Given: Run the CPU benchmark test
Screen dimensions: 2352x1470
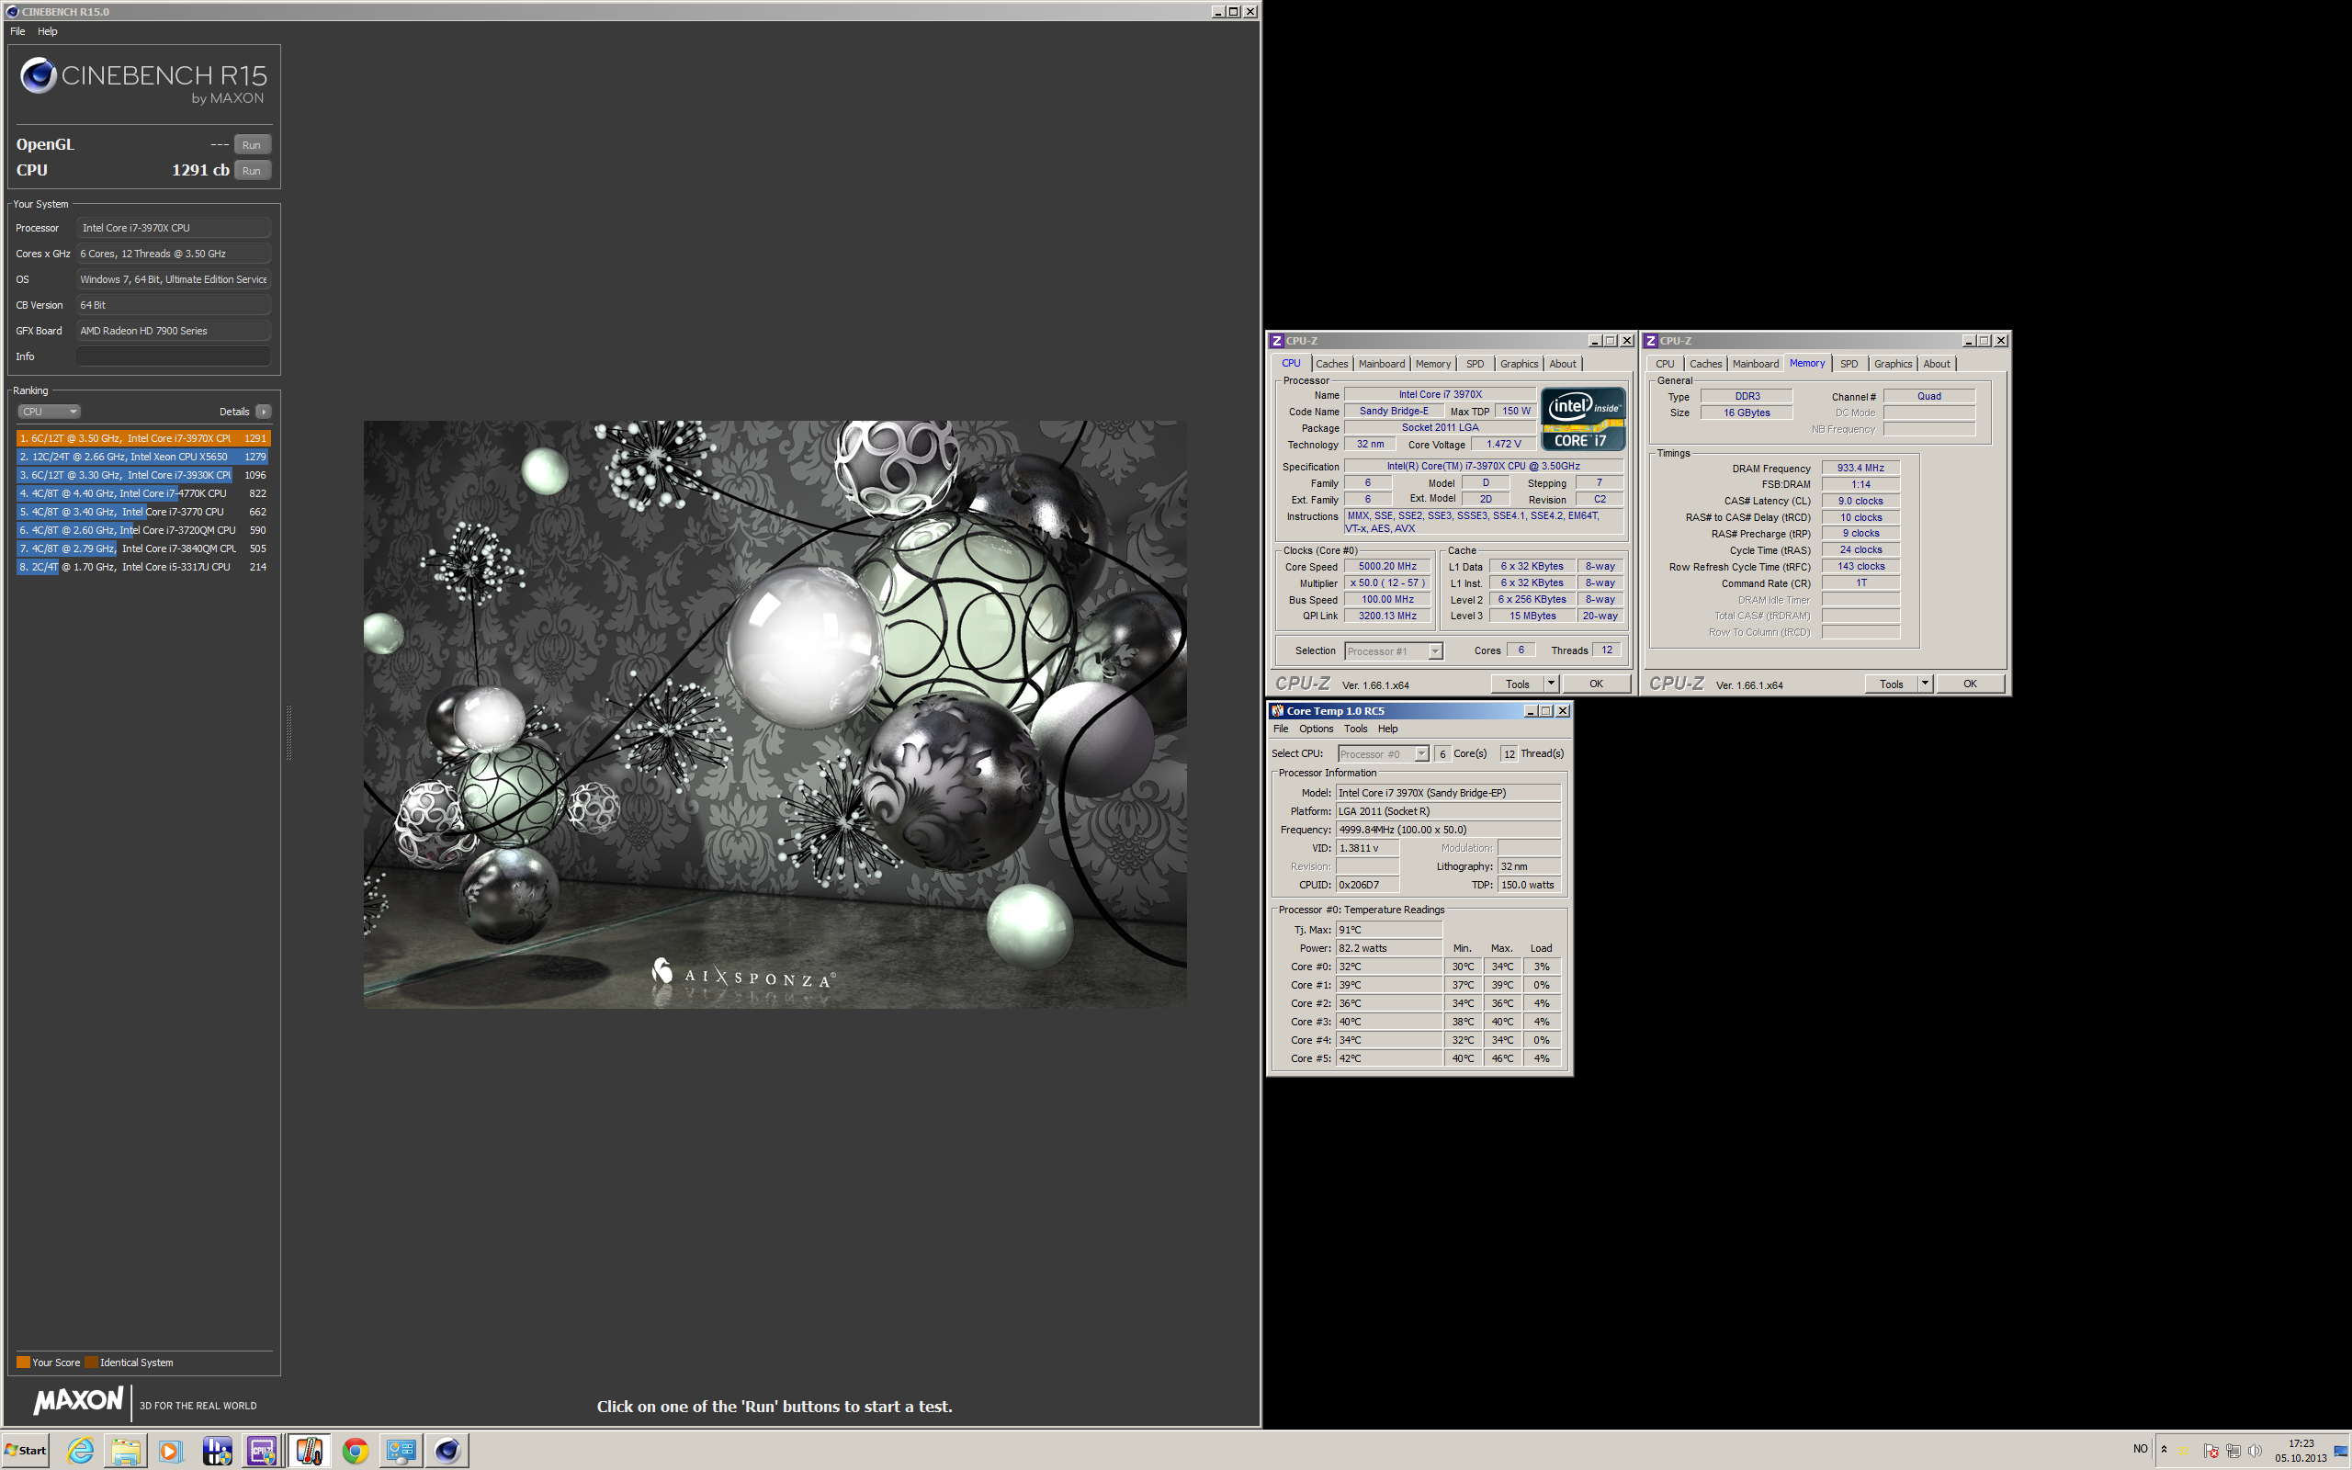Looking at the screenshot, I should coord(252,170).
